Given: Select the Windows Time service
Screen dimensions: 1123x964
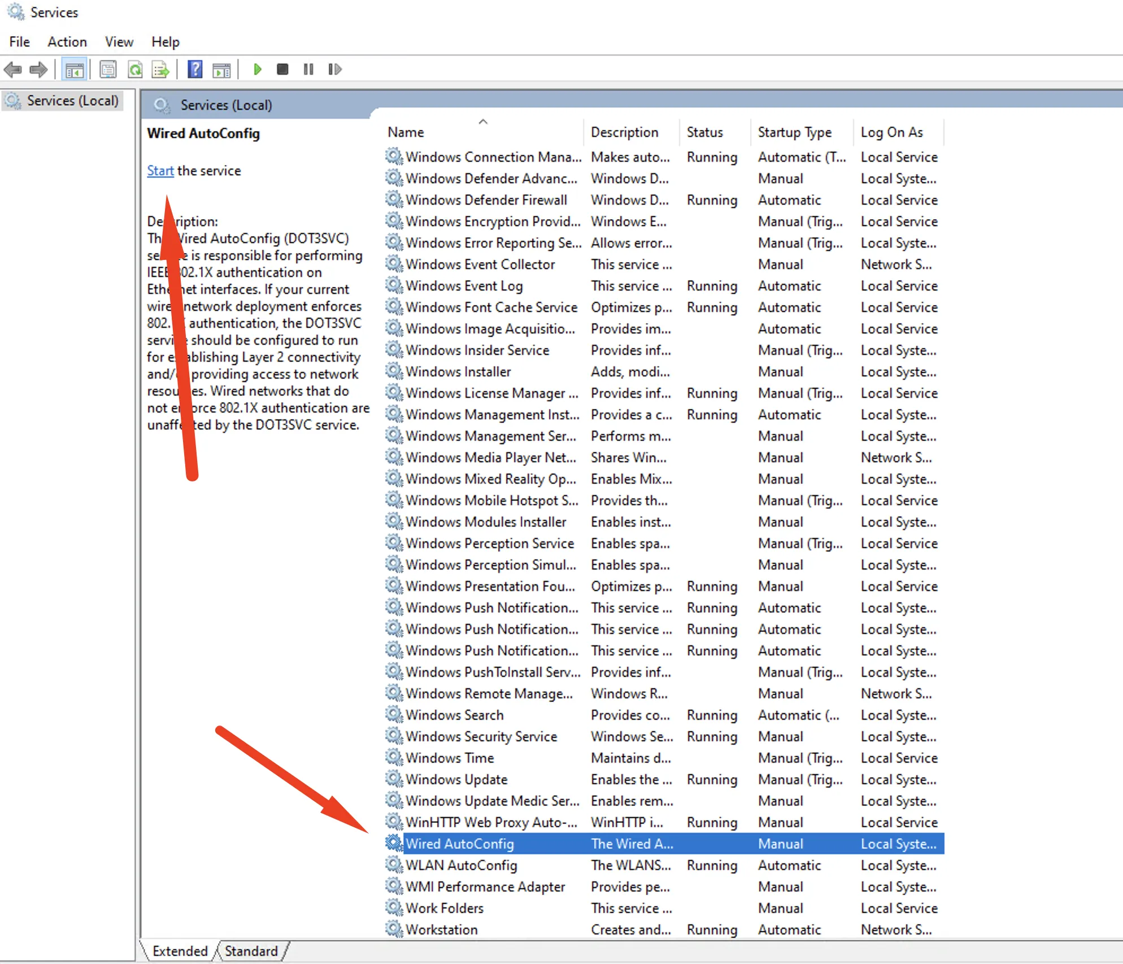Looking at the screenshot, I should click(x=664, y=757).
